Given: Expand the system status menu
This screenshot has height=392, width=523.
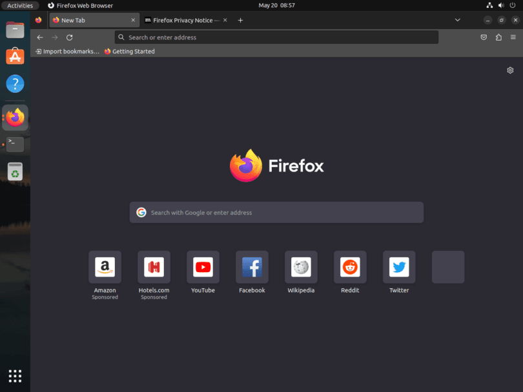Looking at the screenshot, I should (501, 5).
